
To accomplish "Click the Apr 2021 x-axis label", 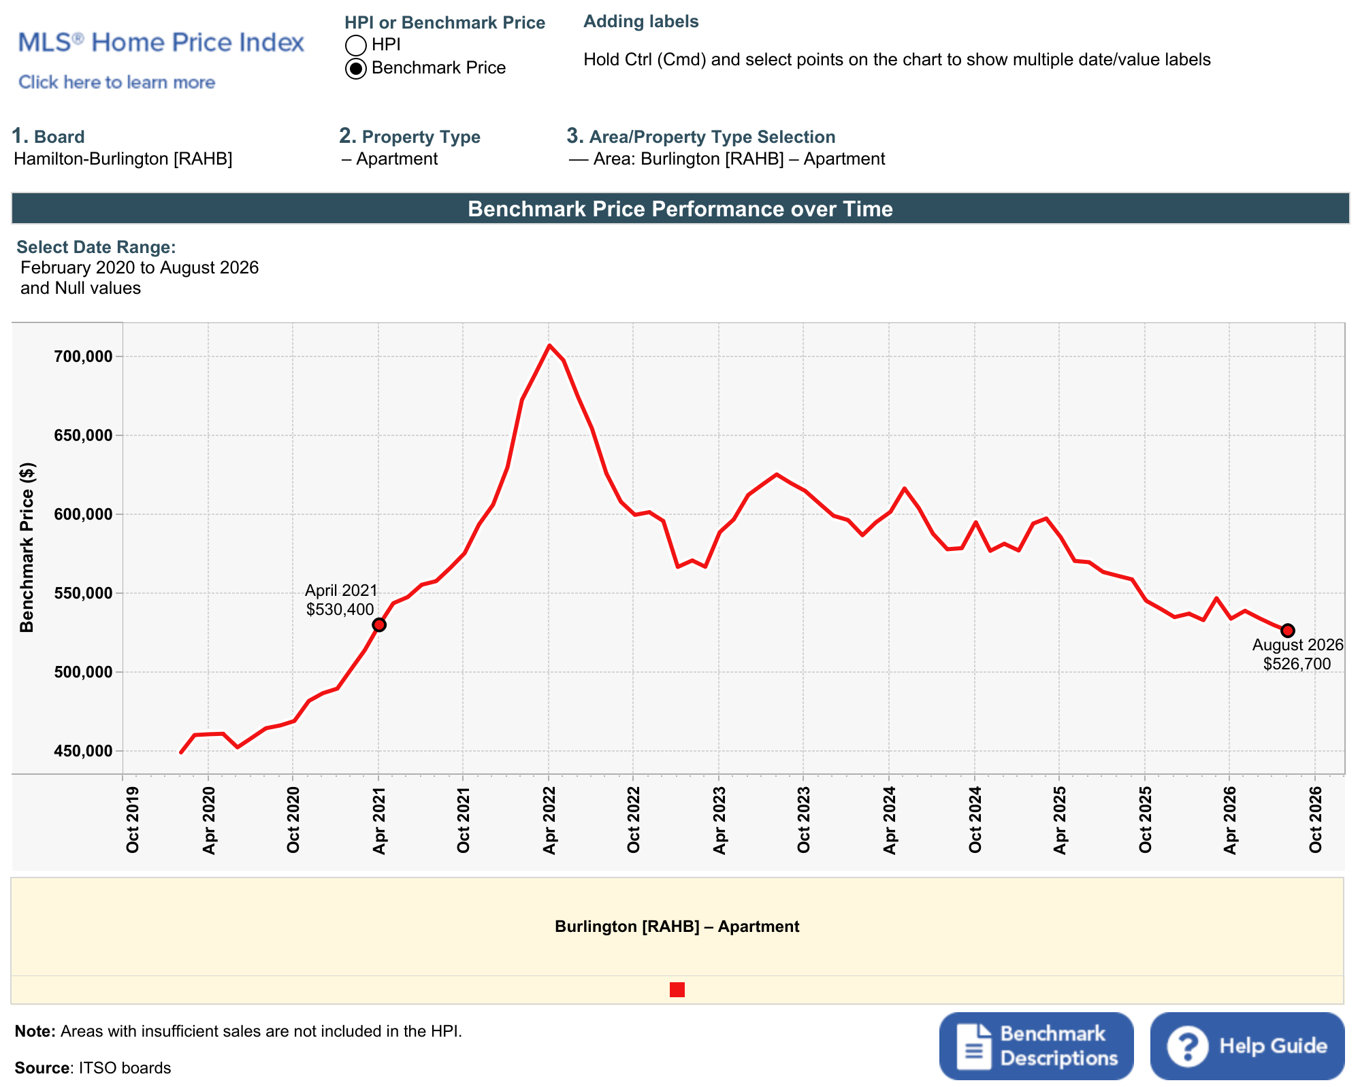I will click(379, 820).
